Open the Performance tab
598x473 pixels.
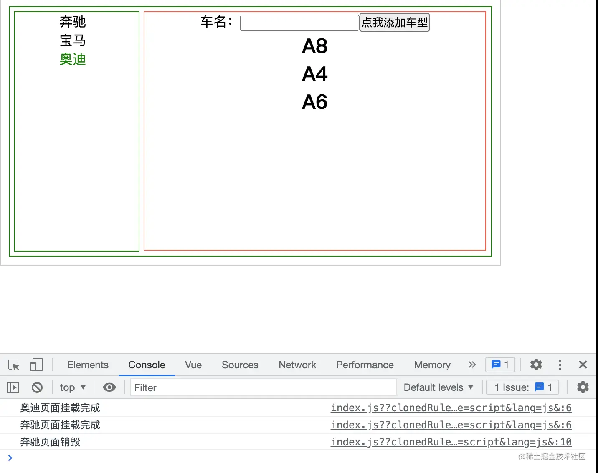pos(365,365)
